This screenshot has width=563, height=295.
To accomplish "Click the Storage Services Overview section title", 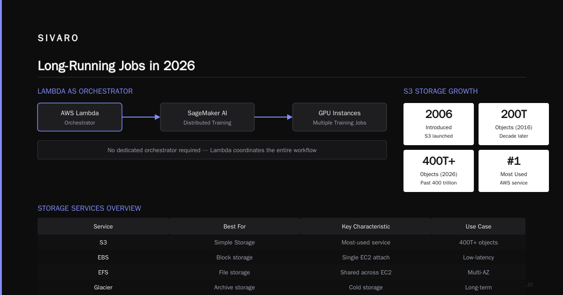I will pos(89,208).
